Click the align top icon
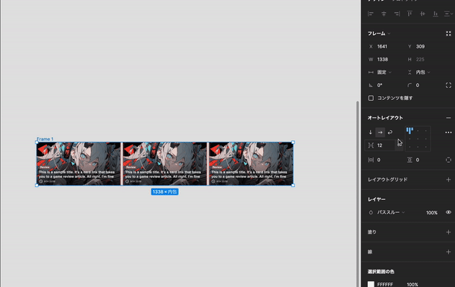The image size is (455, 287). (x=409, y=14)
